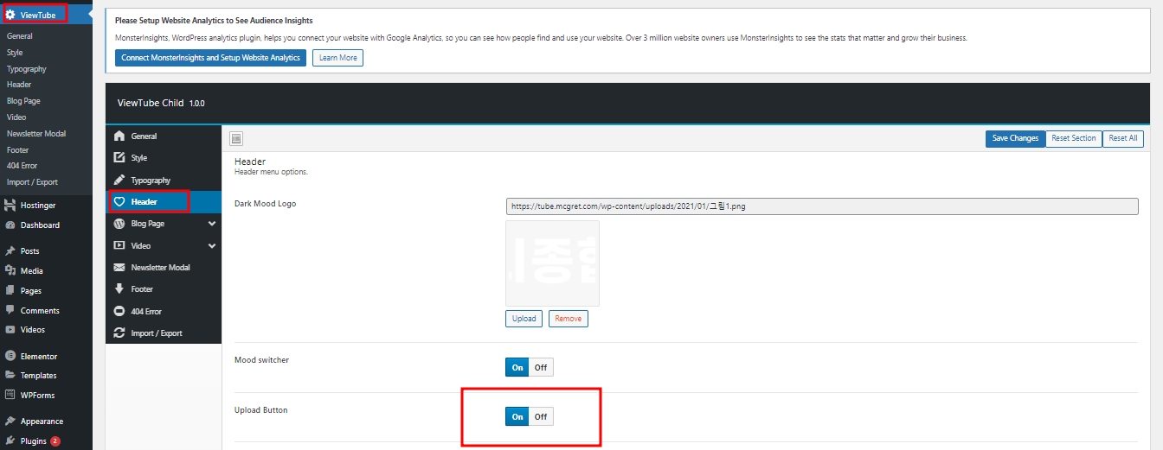Click the Plugins update count badge
Viewport: 1163px width, 450px height.
[x=55, y=441]
